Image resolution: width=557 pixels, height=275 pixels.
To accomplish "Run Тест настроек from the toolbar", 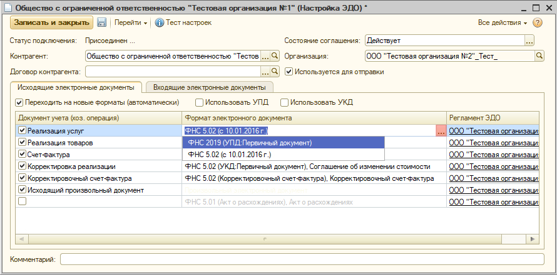I will coord(183,22).
